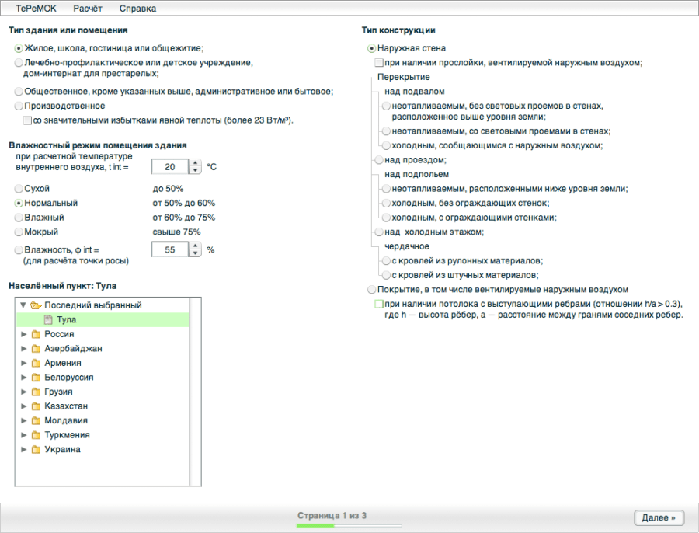Open the Справка menu
Screen dimensions: 699x533
[137, 9]
